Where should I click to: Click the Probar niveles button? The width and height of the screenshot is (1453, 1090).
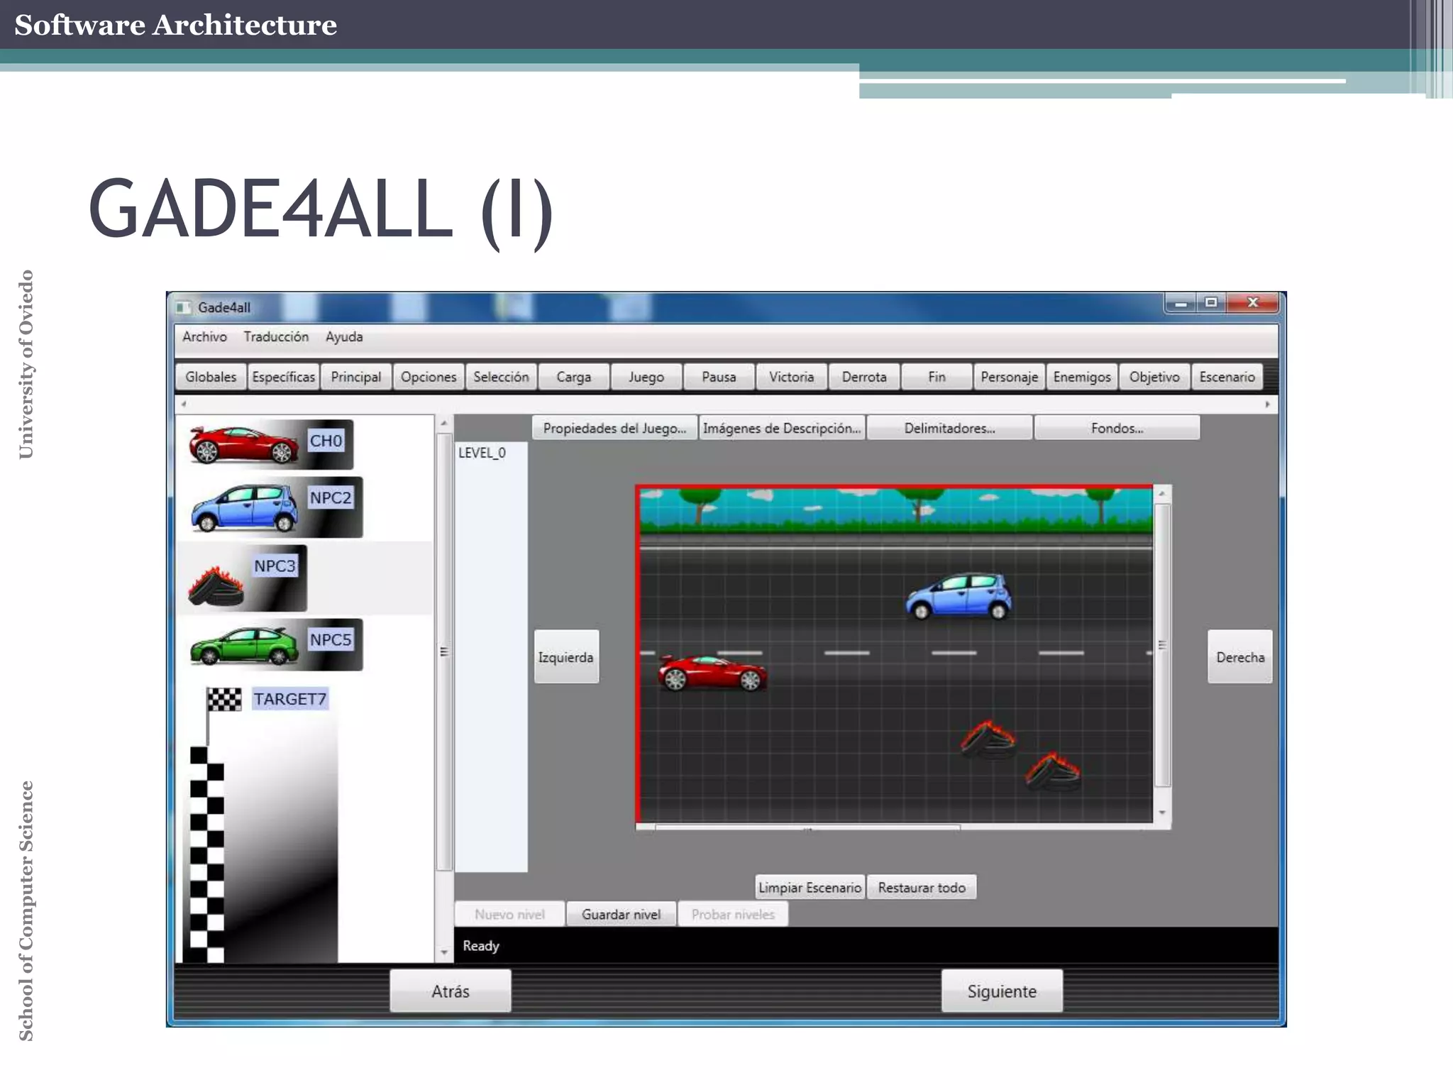(733, 914)
